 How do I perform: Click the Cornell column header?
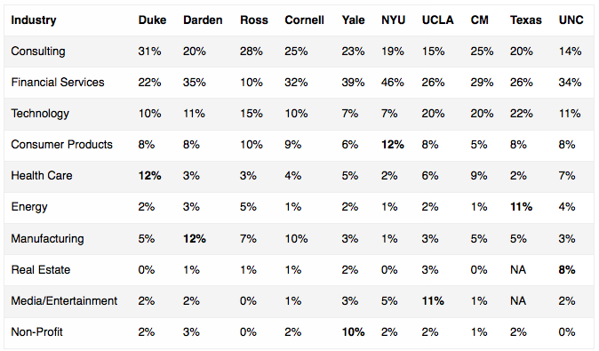[x=304, y=20]
